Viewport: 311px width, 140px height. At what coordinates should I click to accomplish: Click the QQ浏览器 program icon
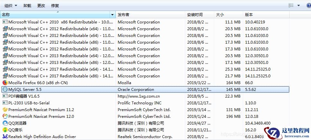point(5,123)
